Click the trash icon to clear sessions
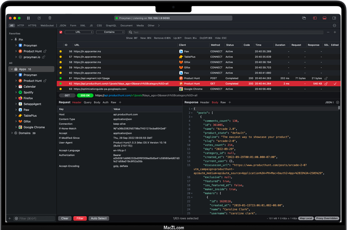Image resolution: width=347 pixels, height=230 pixels. pyautogui.click(x=50, y=18)
